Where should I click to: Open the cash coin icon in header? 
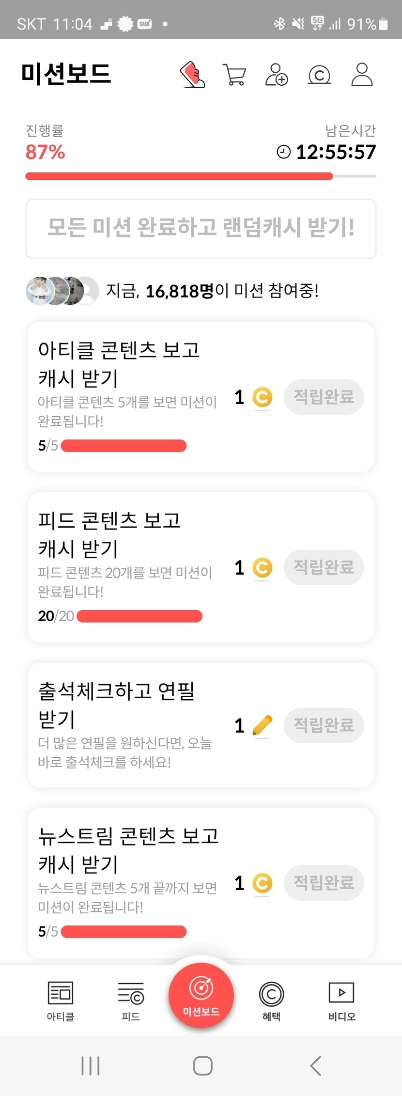319,75
